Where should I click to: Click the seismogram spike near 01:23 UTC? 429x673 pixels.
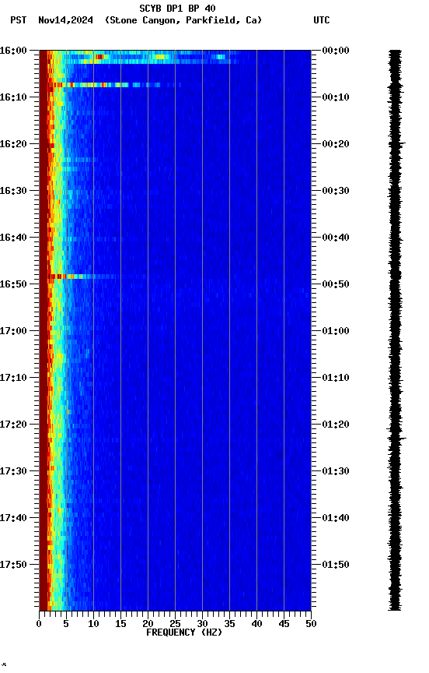397,439
